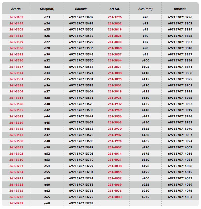Click art number 261-3543
Viewport: 201px width, 209px height.
(x=16, y=54)
